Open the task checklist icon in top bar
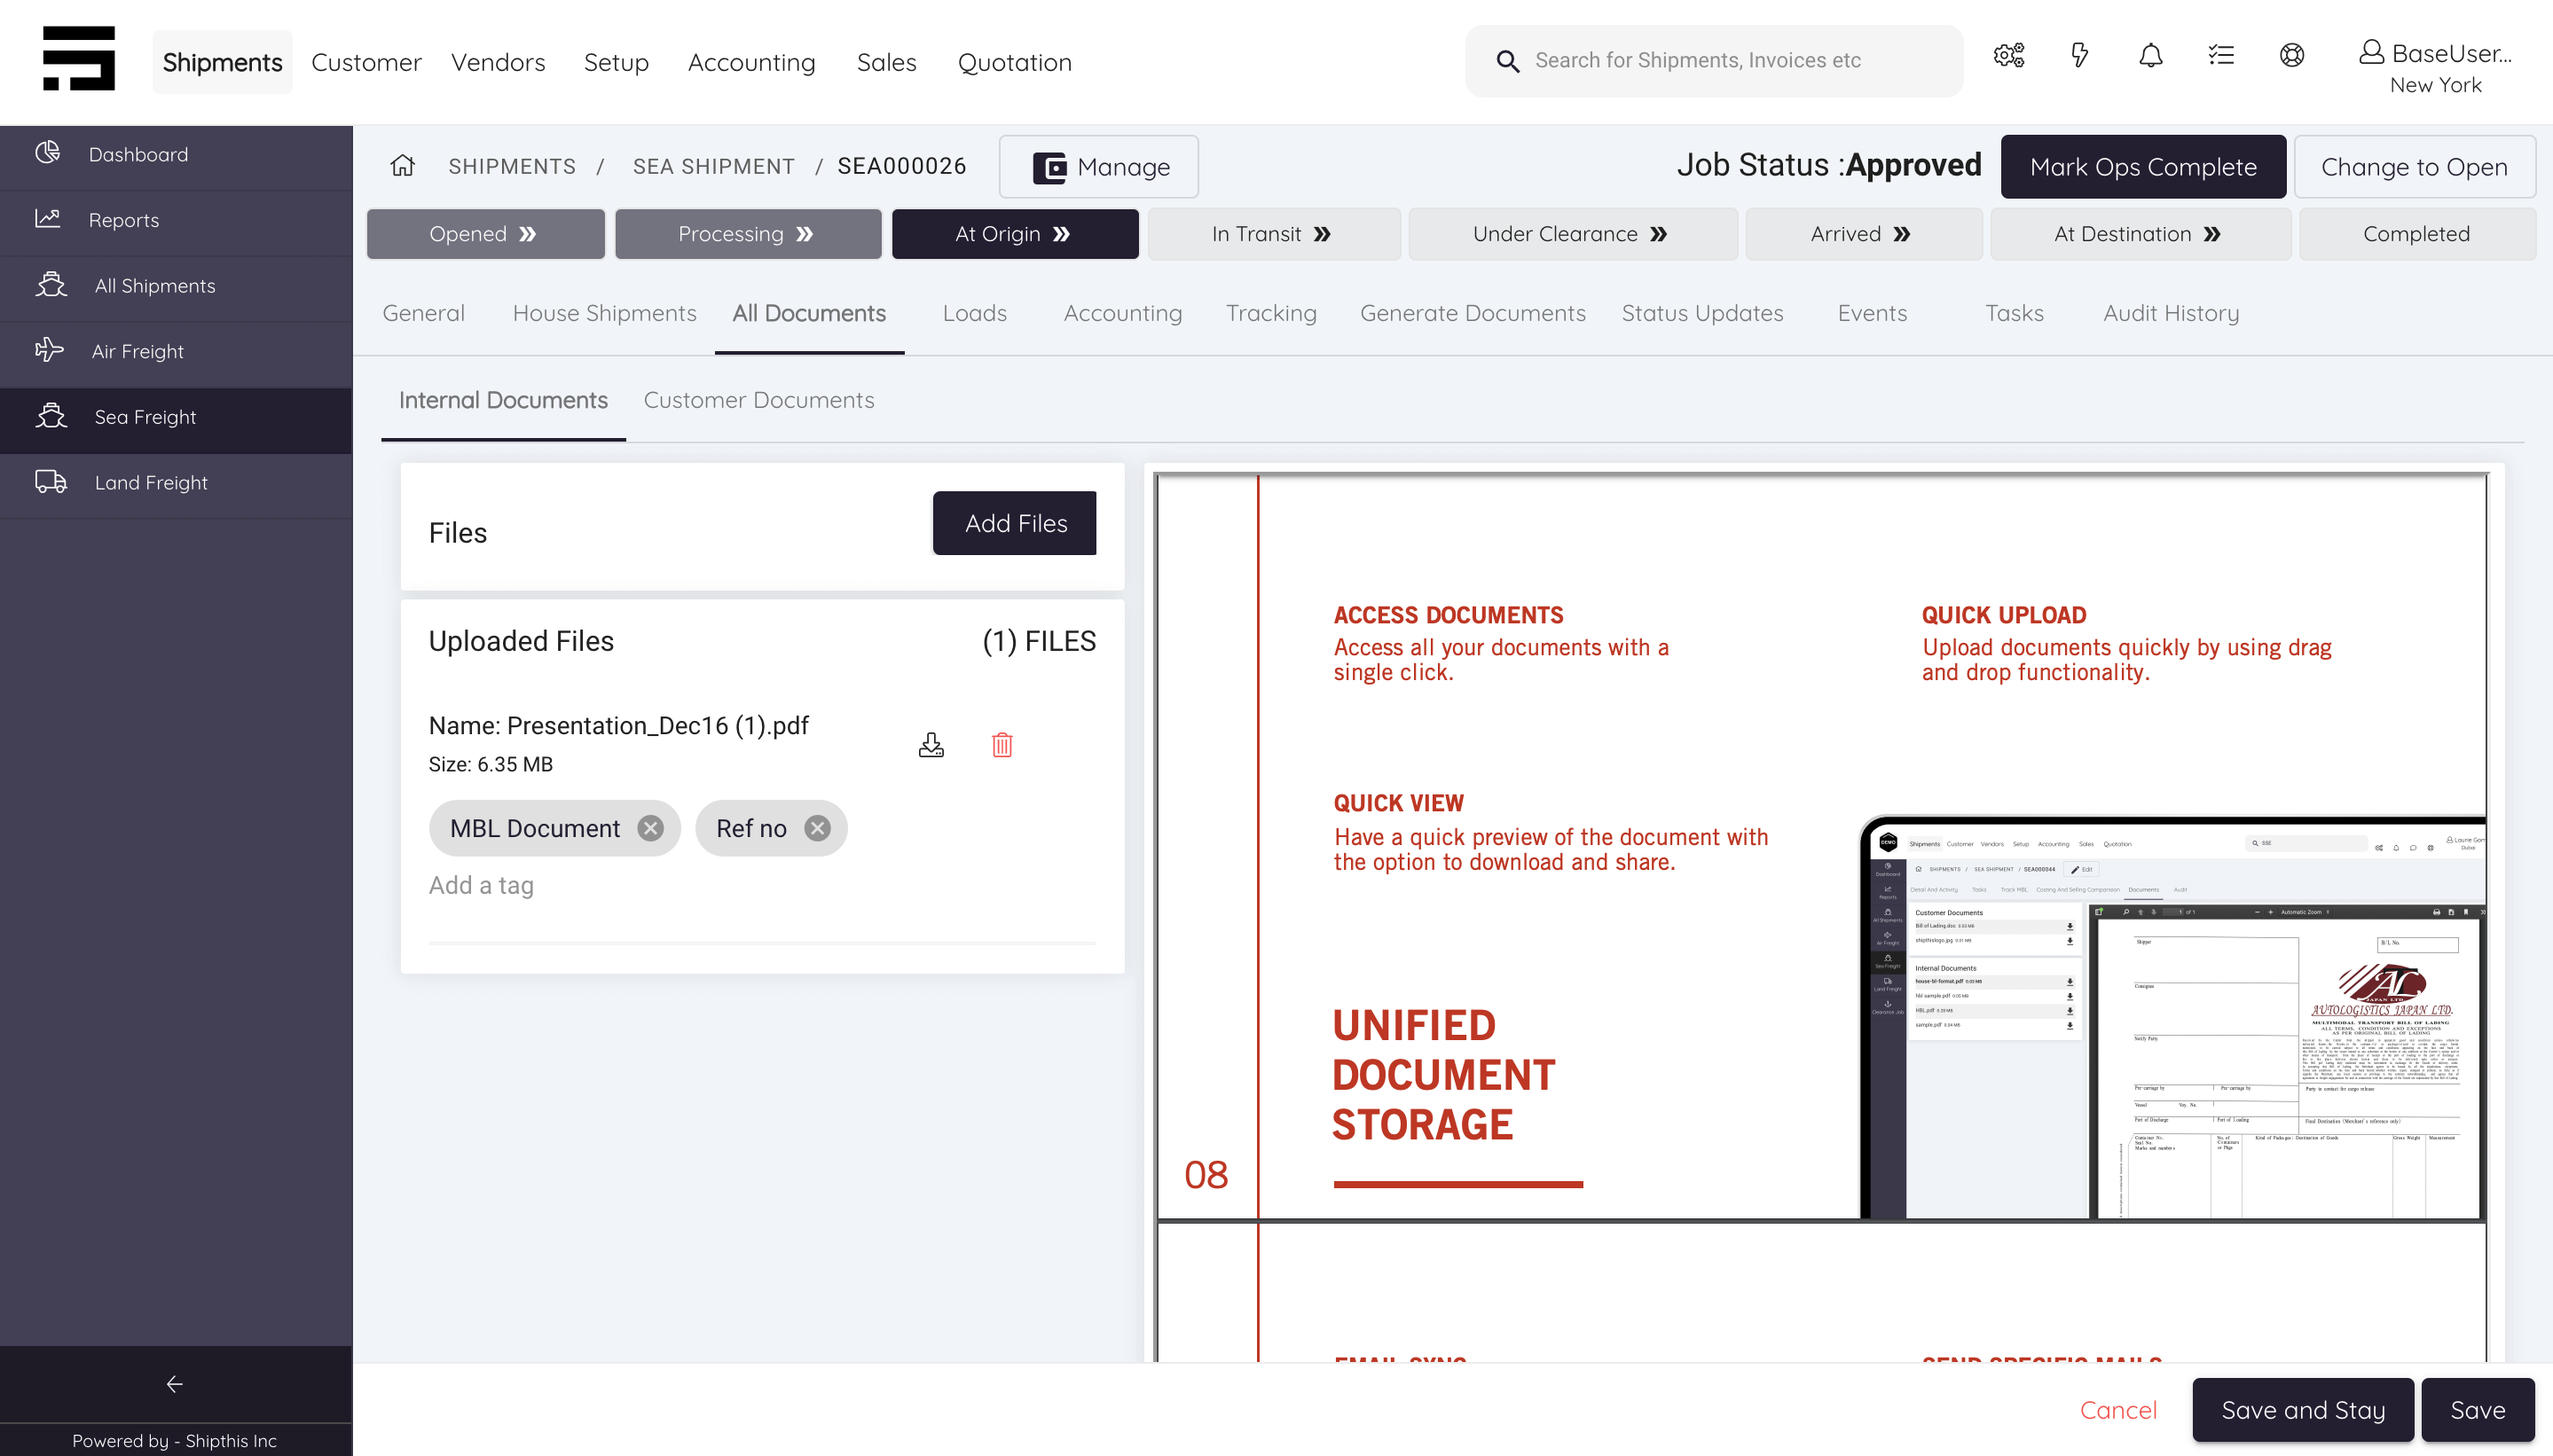 2221,56
